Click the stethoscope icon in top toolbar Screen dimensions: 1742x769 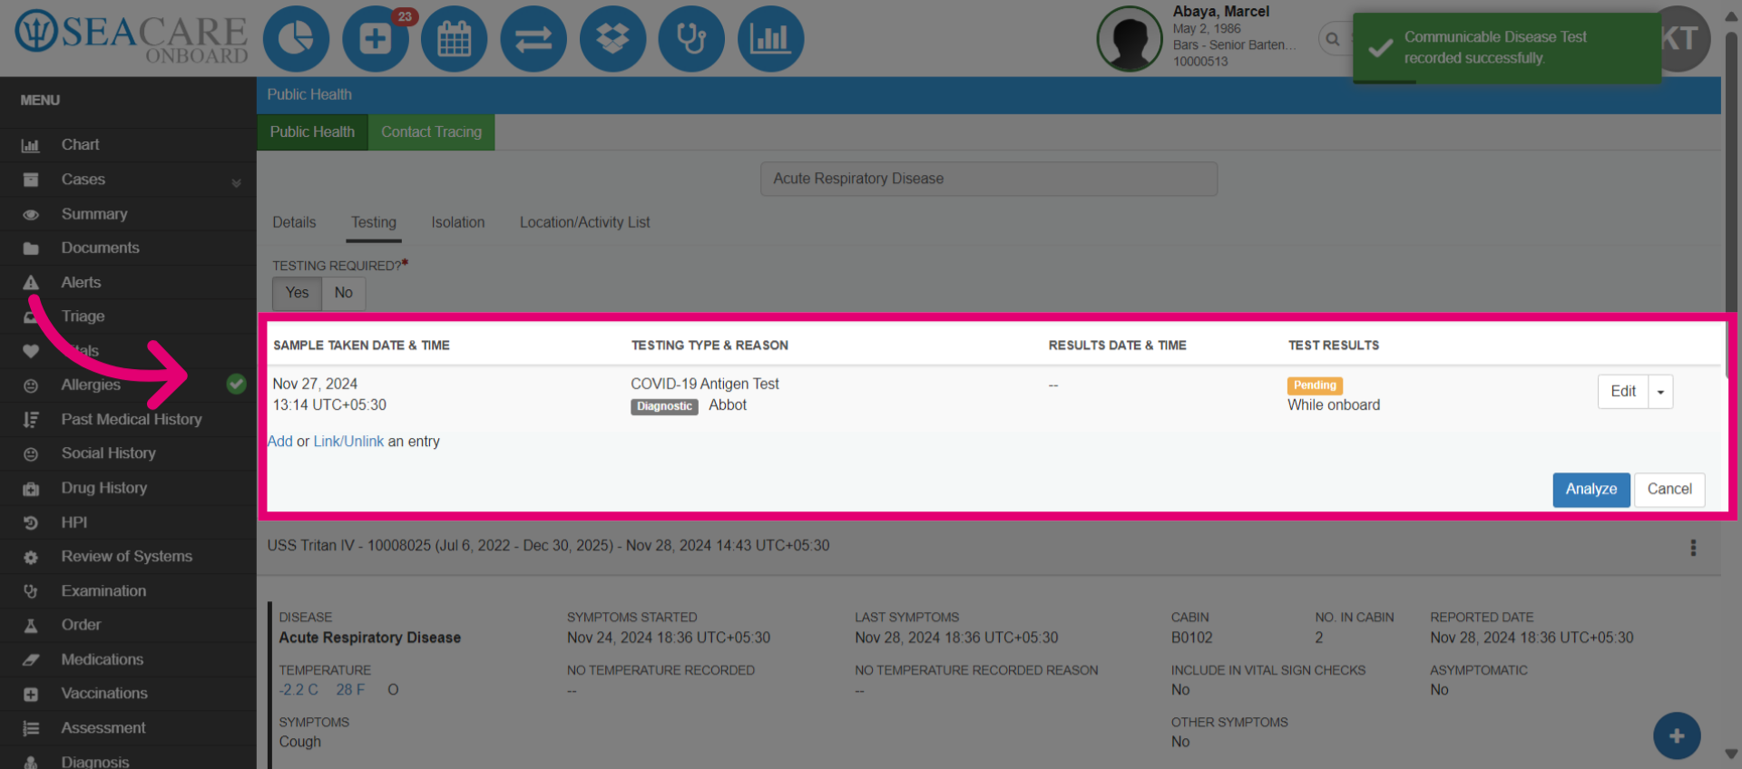coord(691,39)
